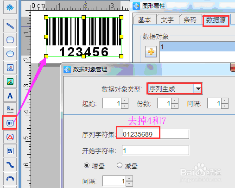This screenshot has height=188, width=235.
Task: Select the insert picture tool with the red marker
Action: 10,68
